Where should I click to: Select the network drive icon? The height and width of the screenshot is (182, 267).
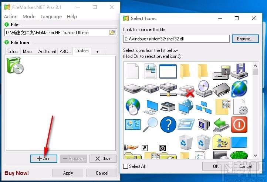[168, 89]
